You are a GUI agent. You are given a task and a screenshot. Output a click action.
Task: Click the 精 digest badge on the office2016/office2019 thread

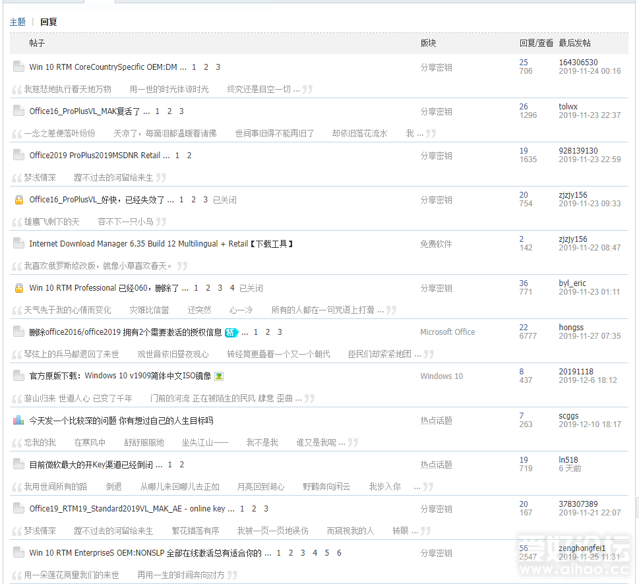231,332
